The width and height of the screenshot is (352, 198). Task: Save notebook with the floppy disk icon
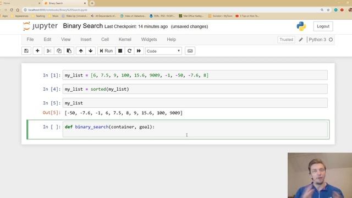[x=26, y=51]
